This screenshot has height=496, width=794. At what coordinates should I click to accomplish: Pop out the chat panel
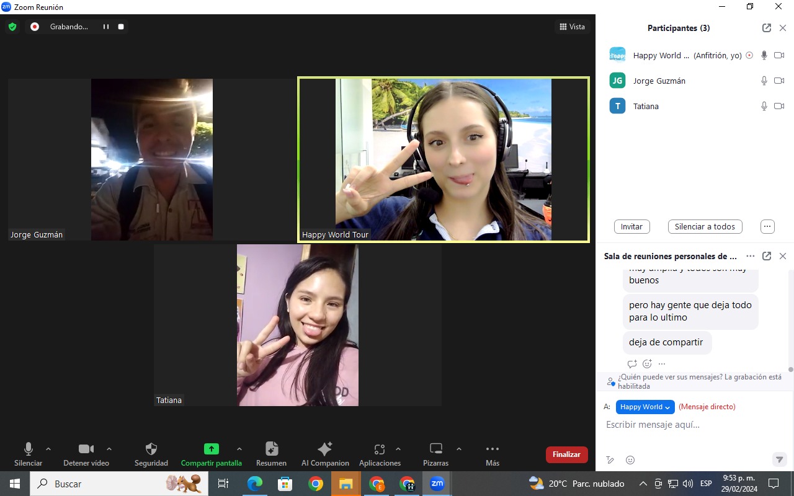coord(767,256)
